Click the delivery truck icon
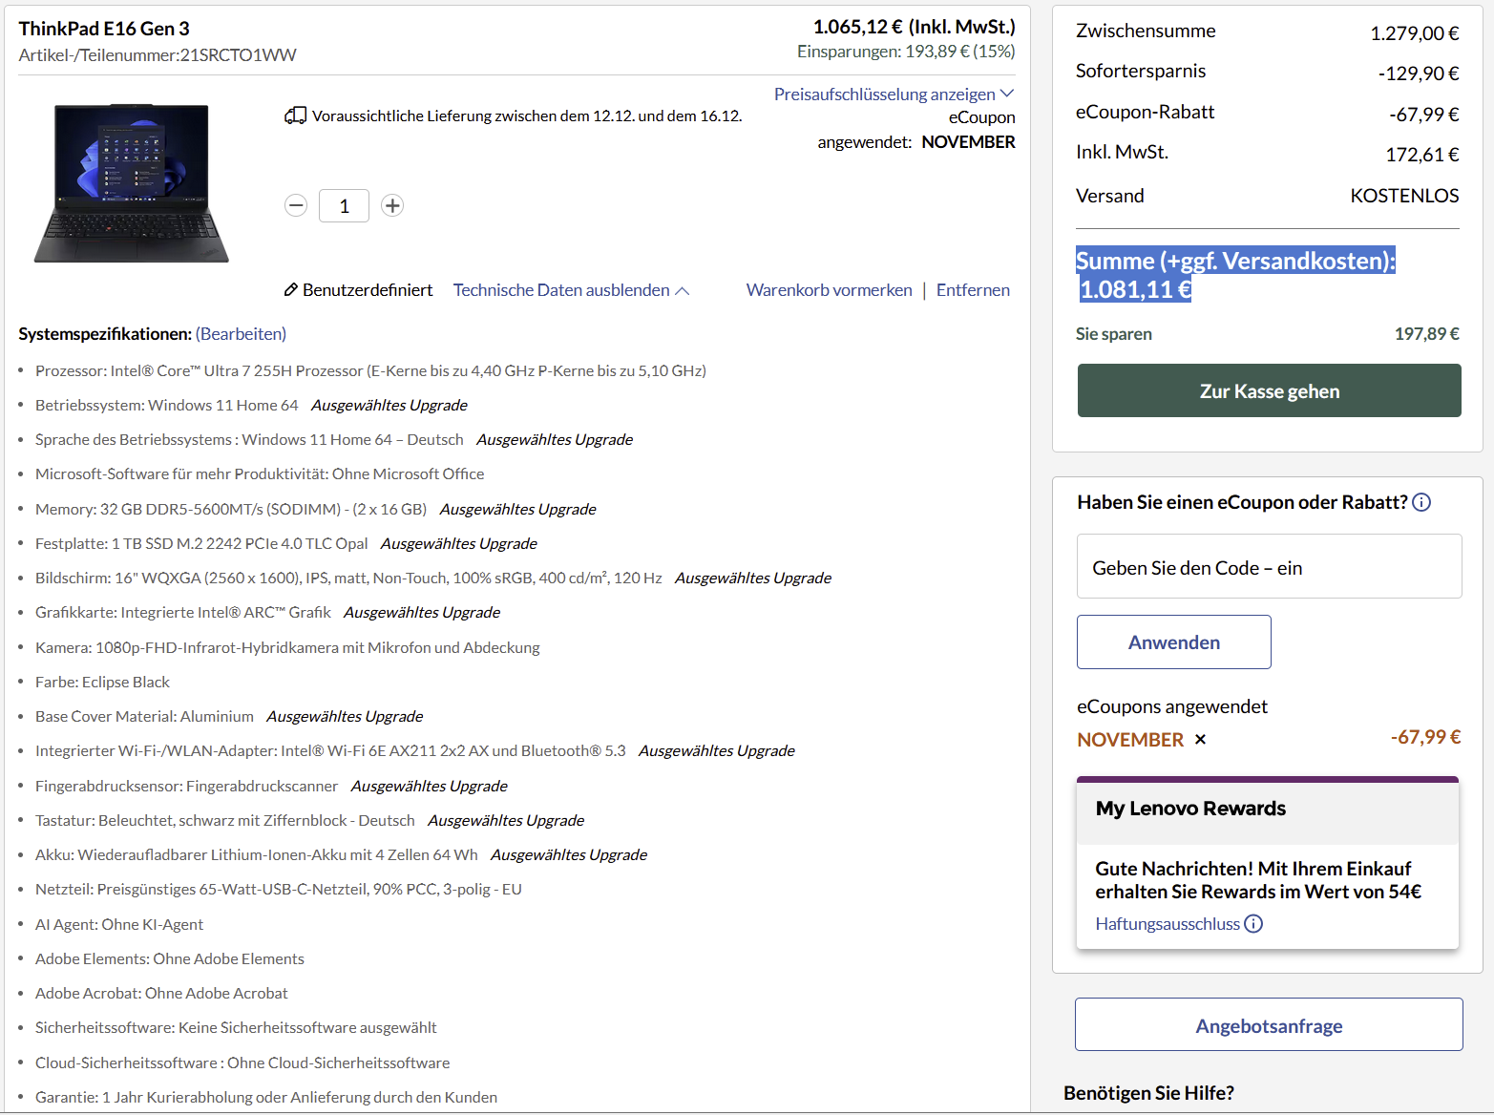1494x1115 pixels. 295,116
